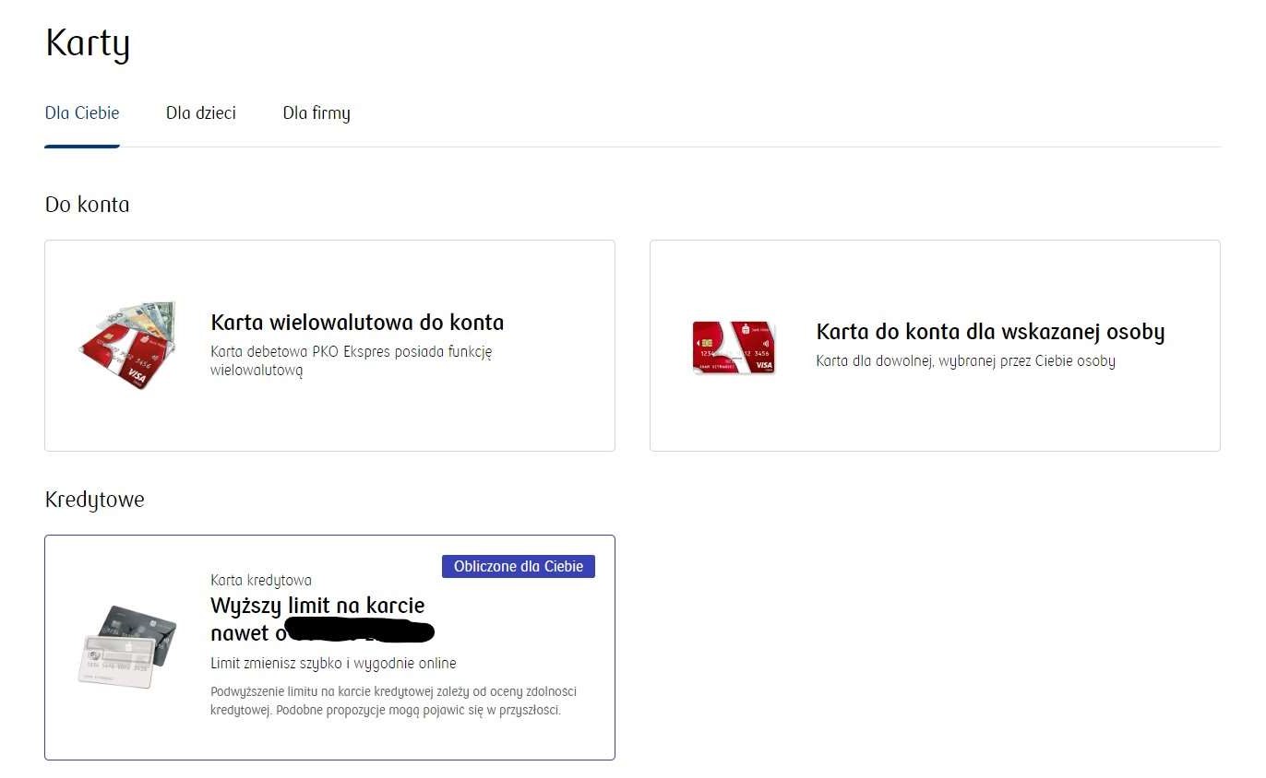Click the 'Kredytowe' section heading
The image size is (1266, 778).
(94, 500)
